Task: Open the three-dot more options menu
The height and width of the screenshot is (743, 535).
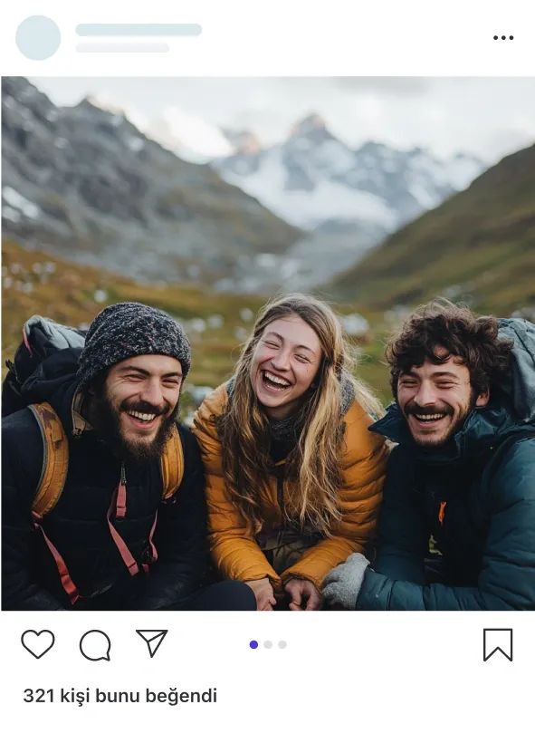Action: (x=503, y=37)
